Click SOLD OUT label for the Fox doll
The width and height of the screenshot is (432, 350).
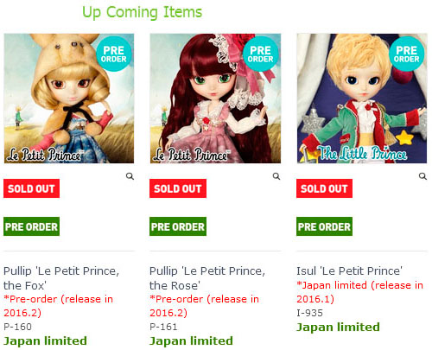[31, 188]
